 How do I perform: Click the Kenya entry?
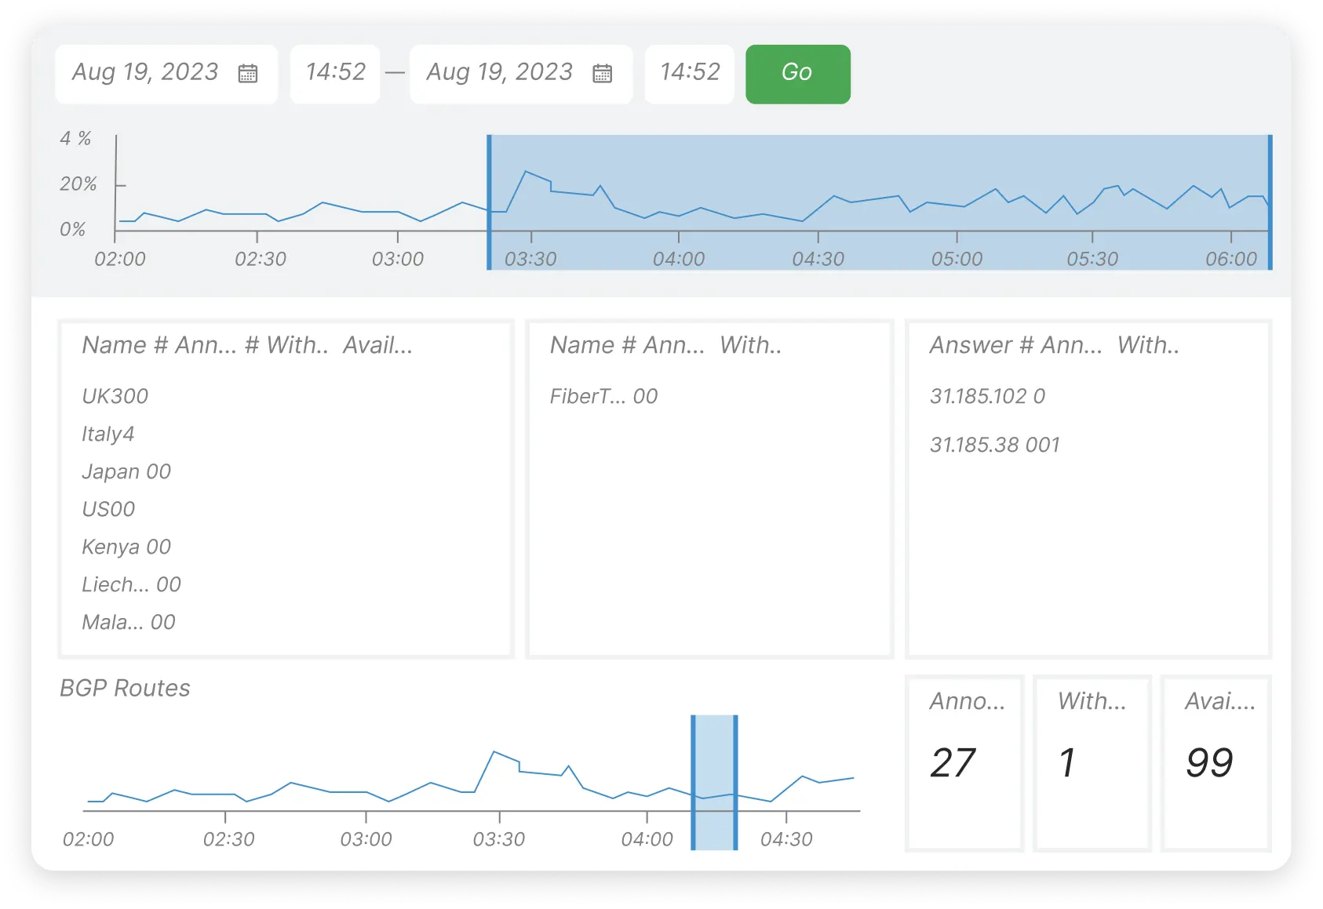click(x=126, y=547)
